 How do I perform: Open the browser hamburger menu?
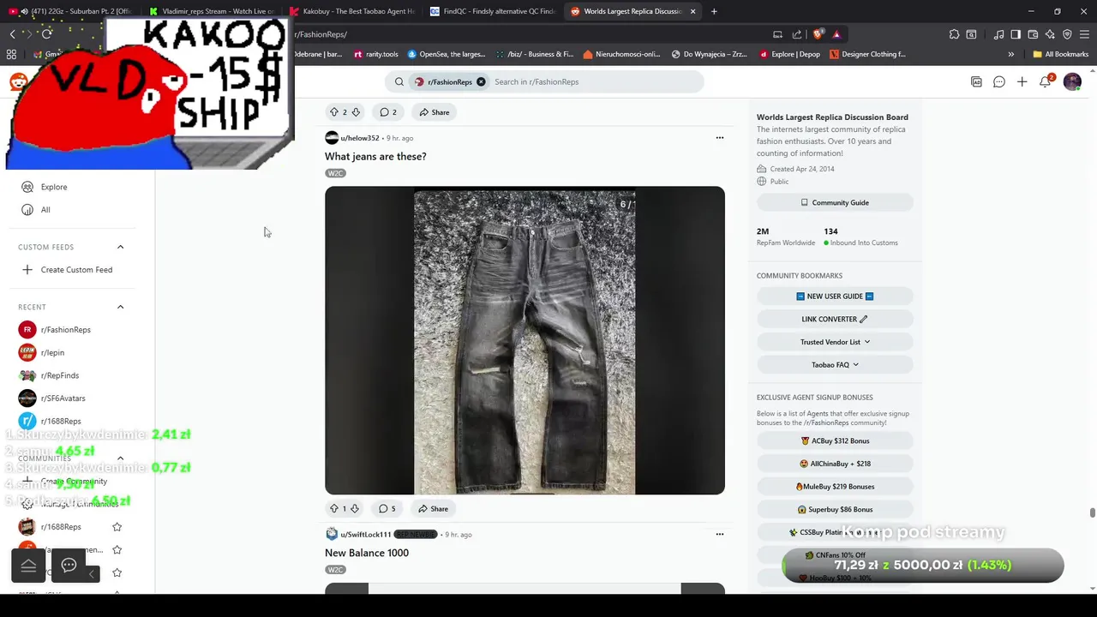pos(1084,34)
